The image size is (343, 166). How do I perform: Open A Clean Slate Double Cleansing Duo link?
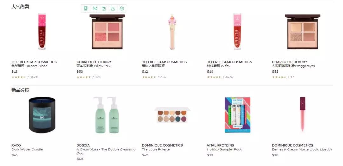[x=106, y=151]
